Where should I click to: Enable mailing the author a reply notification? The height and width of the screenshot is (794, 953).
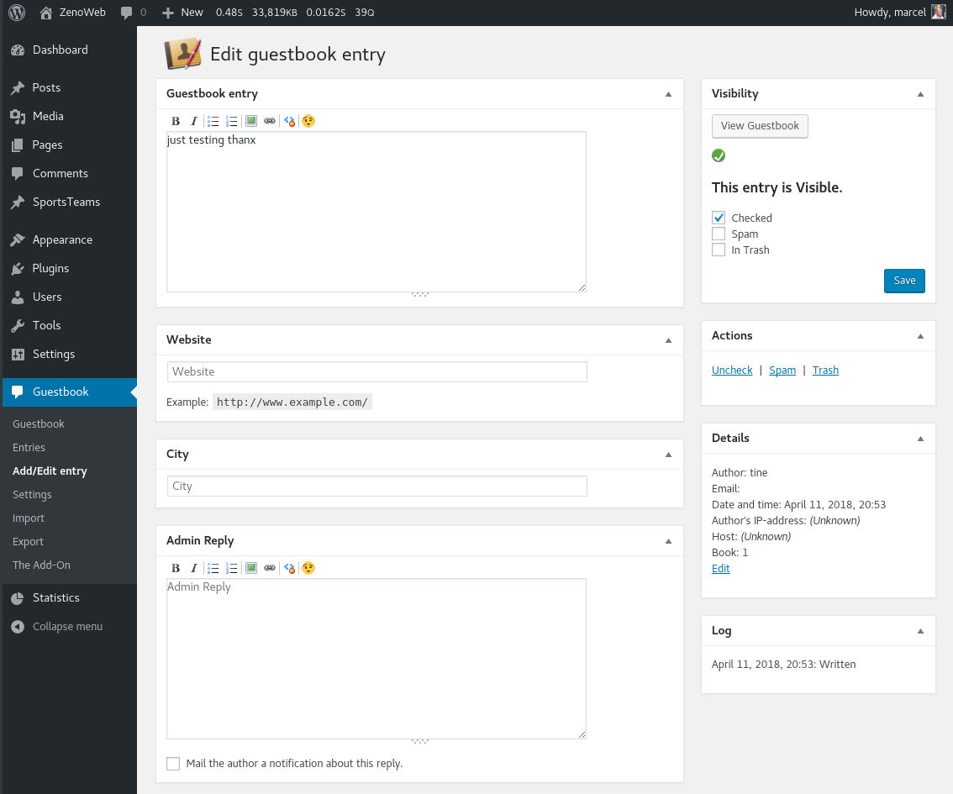[x=173, y=764]
